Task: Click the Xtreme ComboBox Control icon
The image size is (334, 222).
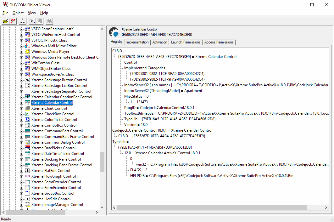Action: (x=27, y=125)
